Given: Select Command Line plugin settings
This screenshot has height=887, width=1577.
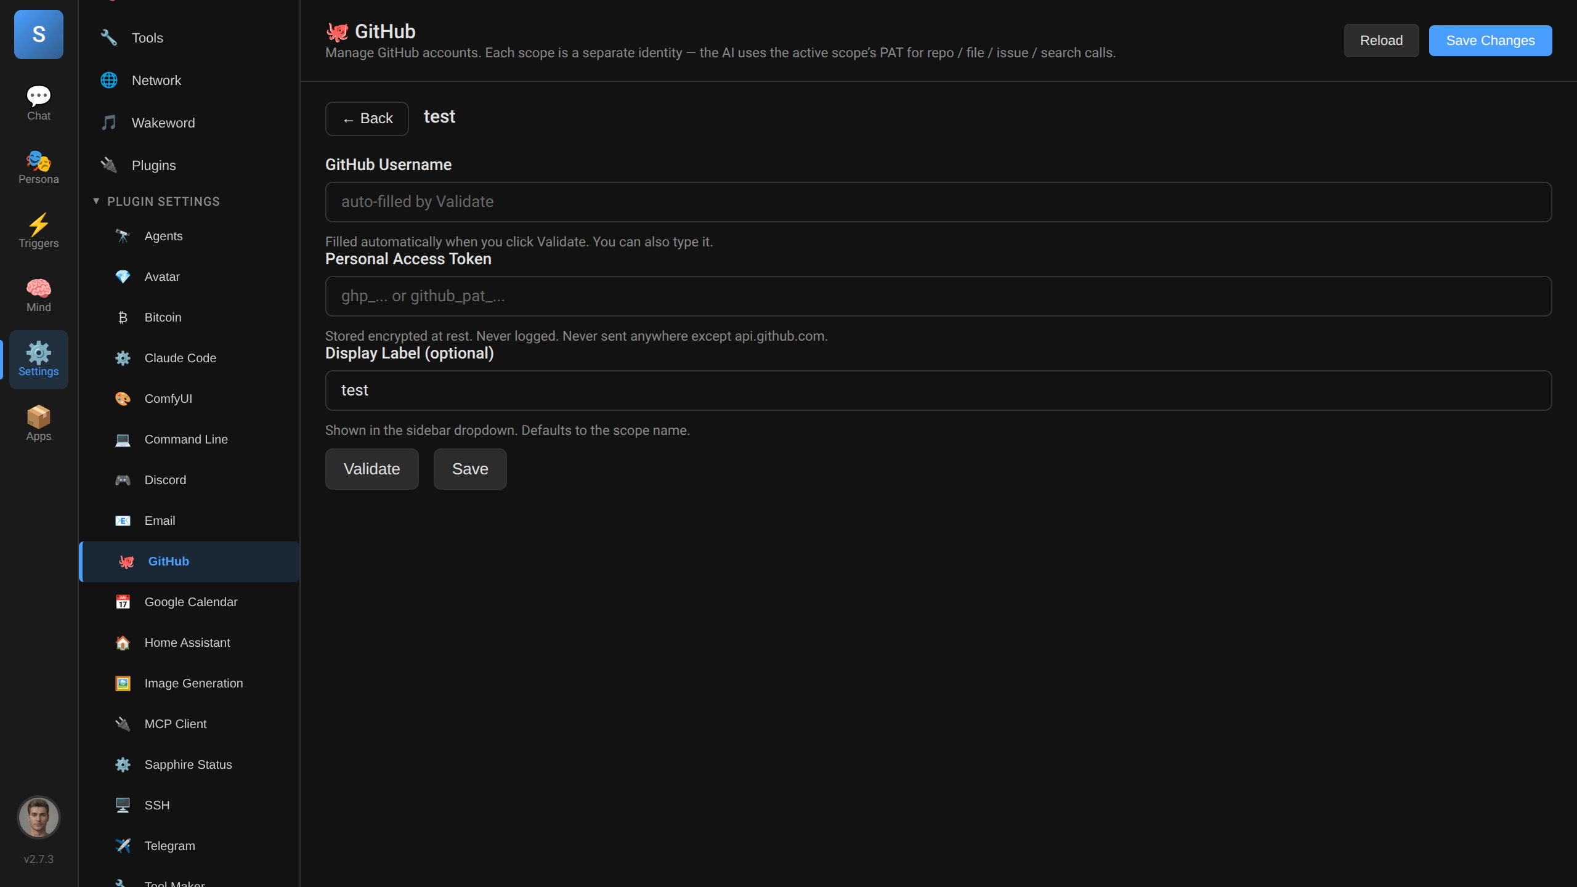Looking at the screenshot, I should (x=189, y=439).
